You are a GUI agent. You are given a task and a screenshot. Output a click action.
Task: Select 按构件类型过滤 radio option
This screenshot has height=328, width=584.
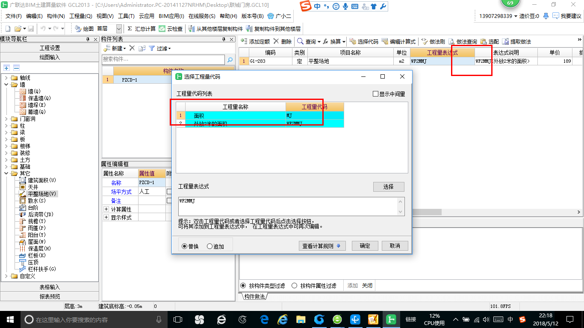point(243,286)
